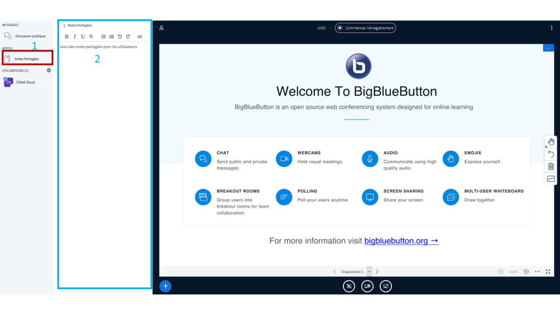Click the MESSAGES section header
560x315 pixels.
click(x=10, y=25)
